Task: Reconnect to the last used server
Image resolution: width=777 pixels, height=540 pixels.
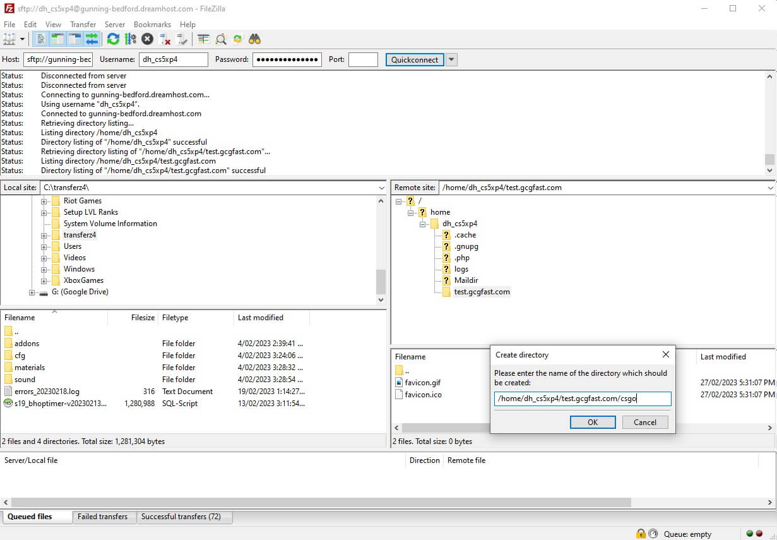Action: tap(182, 39)
